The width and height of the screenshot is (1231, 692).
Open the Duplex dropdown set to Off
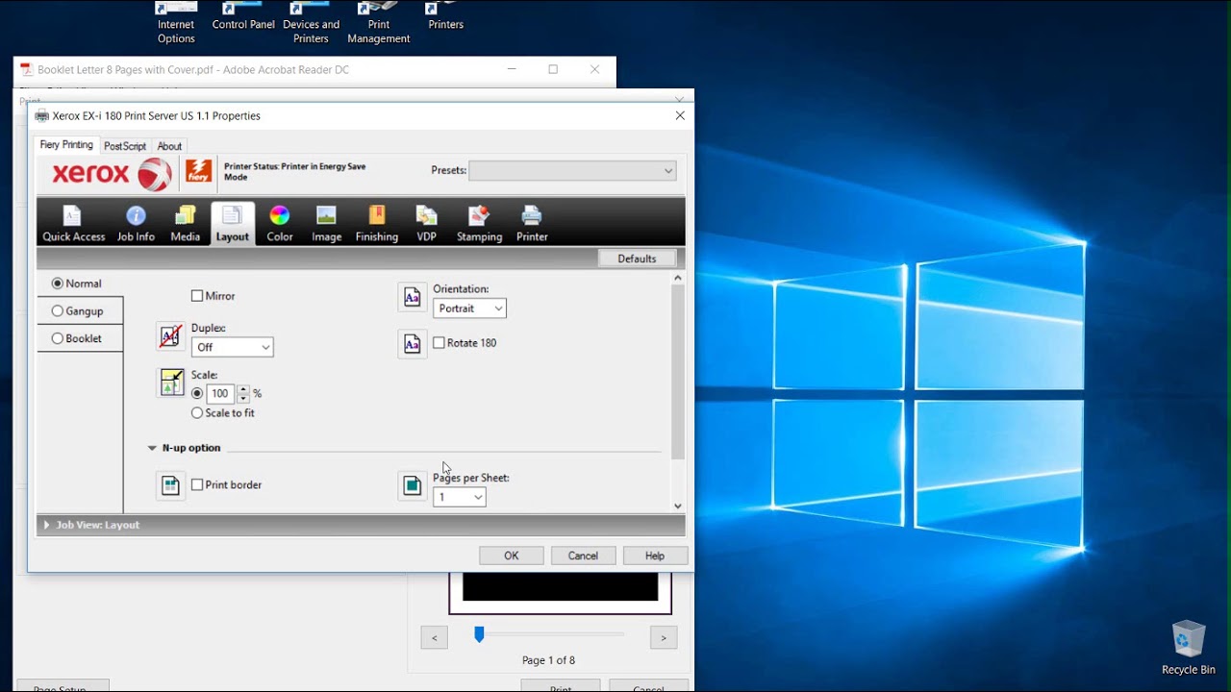pyautogui.click(x=232, y=347)
